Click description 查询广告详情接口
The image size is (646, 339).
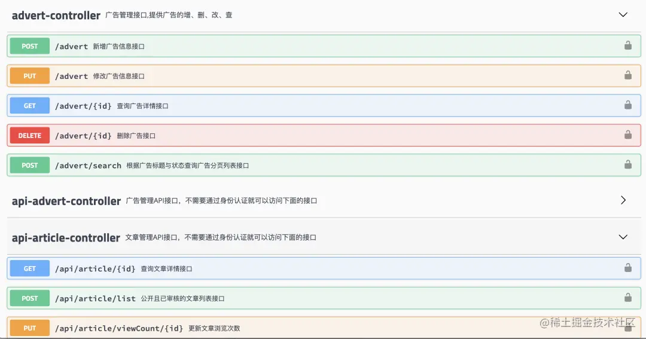click(142, 106)
